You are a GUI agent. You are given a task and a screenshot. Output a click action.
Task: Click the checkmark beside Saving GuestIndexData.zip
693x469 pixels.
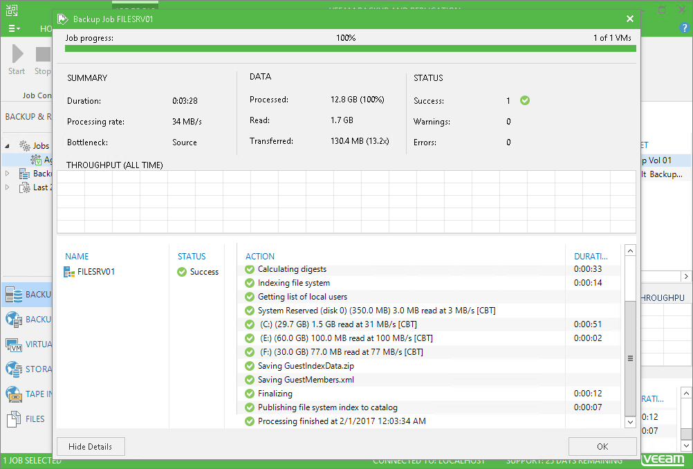pyautogui.click(x=250, y=366)
